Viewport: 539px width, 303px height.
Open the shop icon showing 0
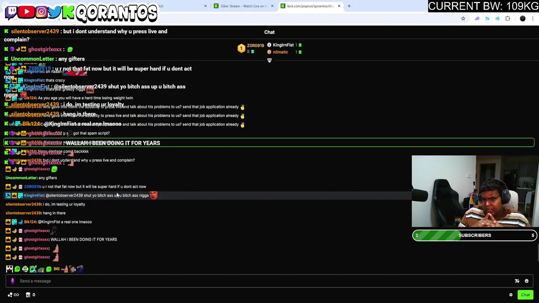point(30,295)
